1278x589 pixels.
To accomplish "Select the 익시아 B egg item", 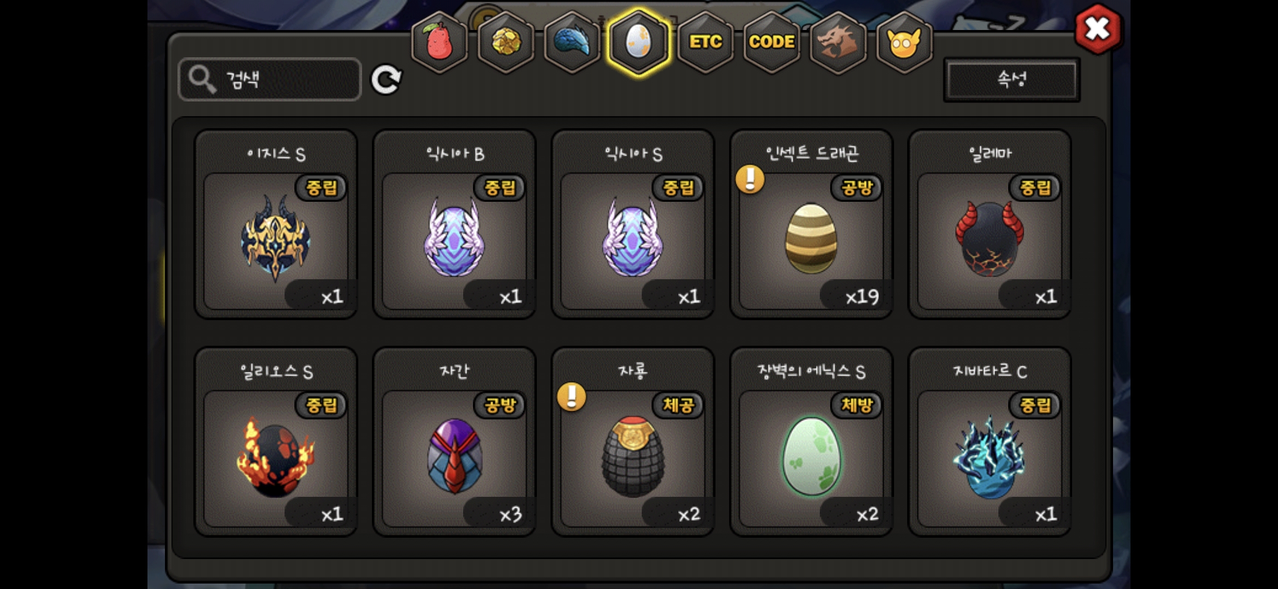I will (454, 224).
